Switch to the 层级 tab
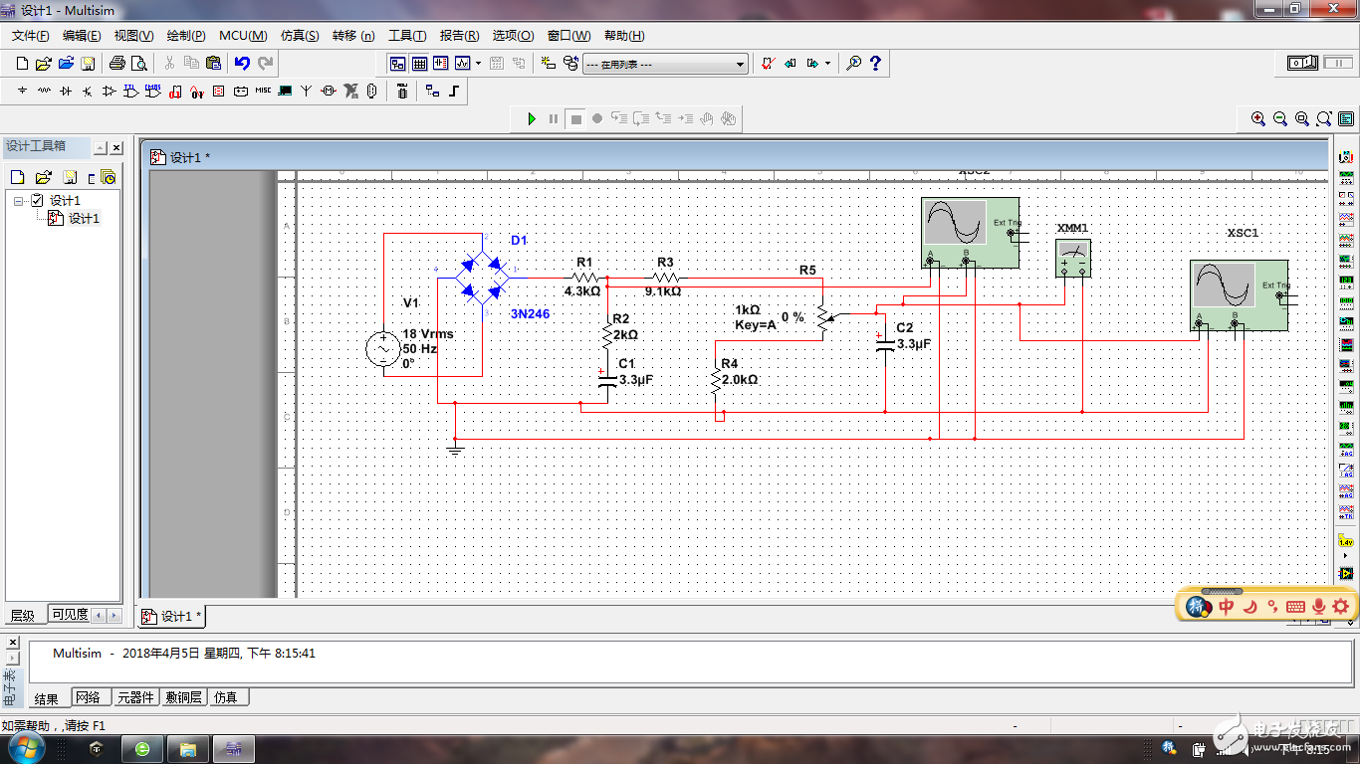This screenshot has height=764, width=1360. (x=23, y=616)
